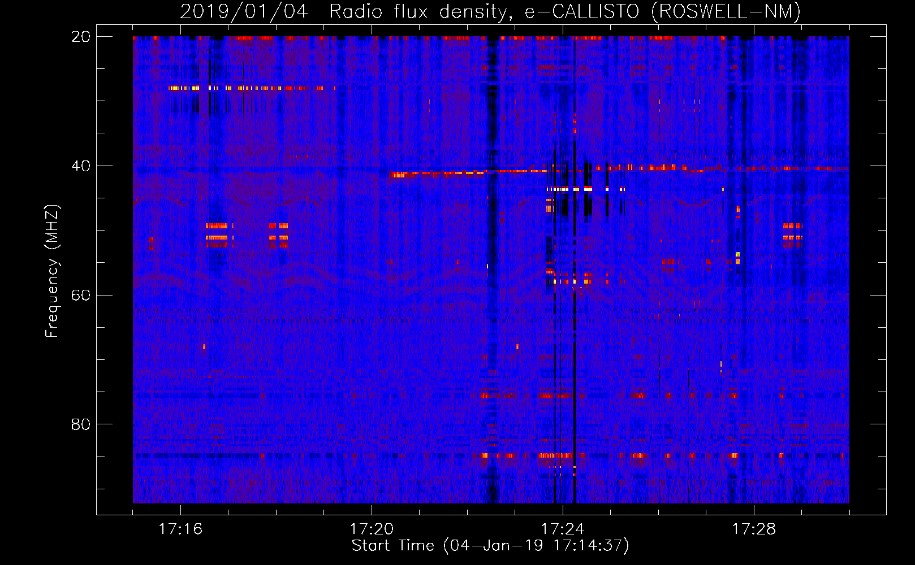Click the '40' frequency tick label
This screenshot has height=565, width=915.
[x=81, y=166]
